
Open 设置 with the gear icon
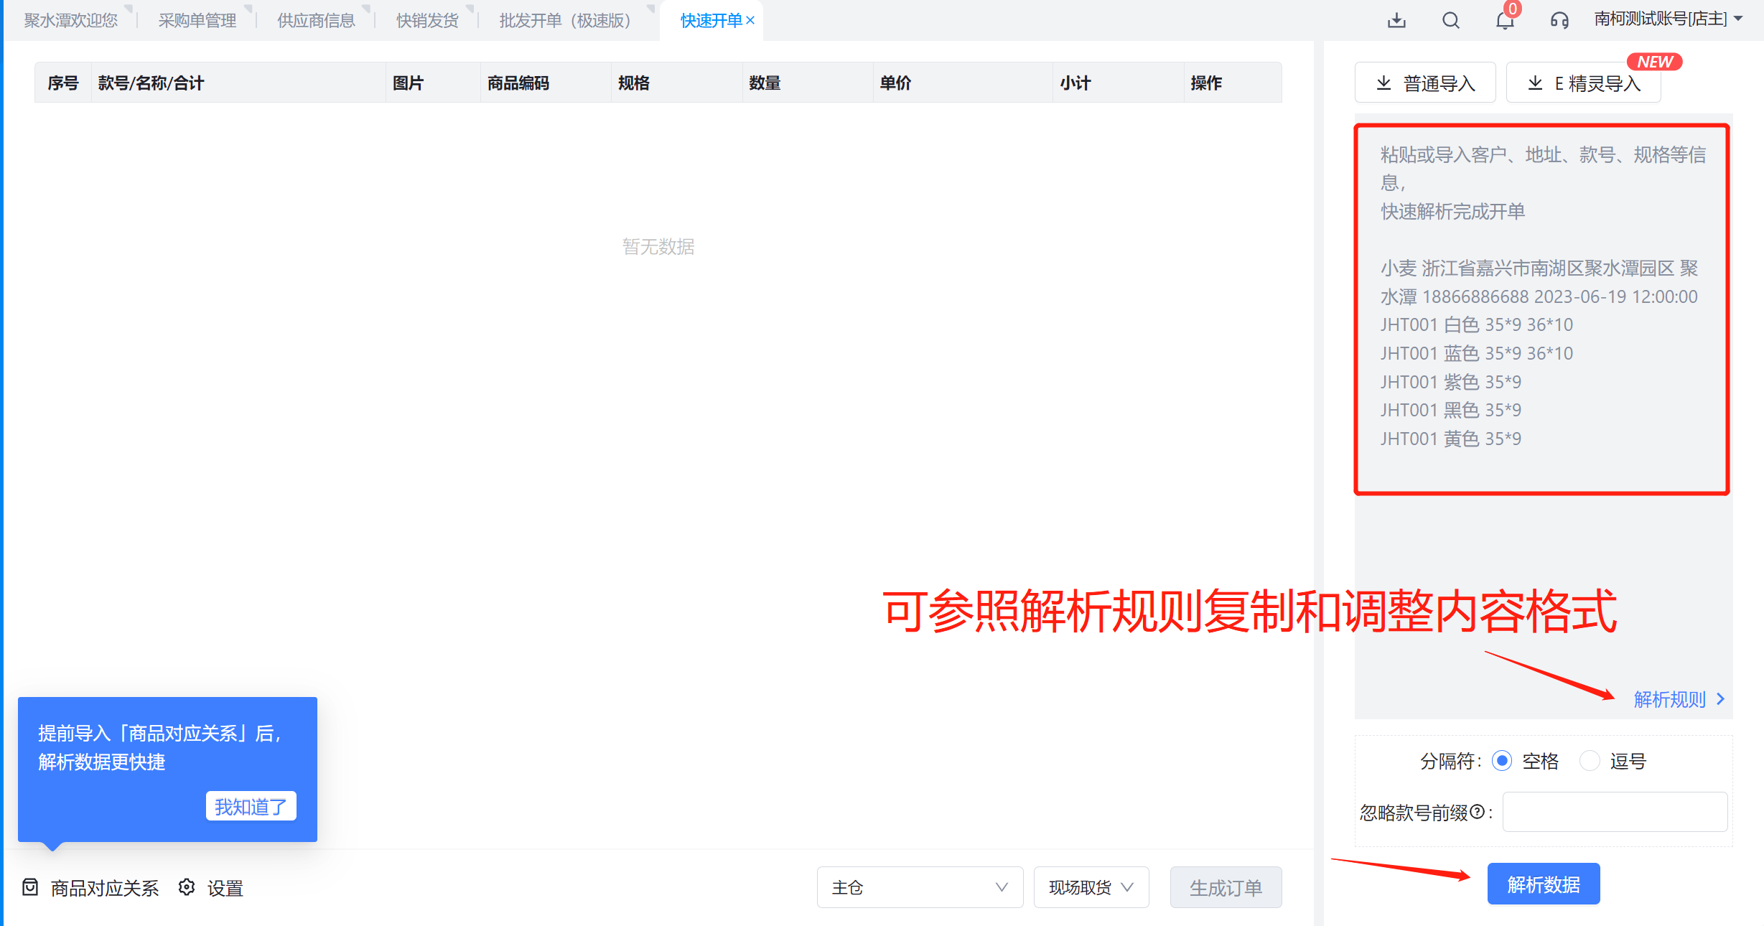click(x=211, y=888)
